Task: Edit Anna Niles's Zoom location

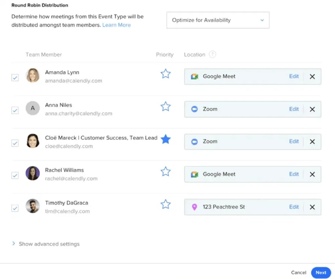Action: click(x=294, y=109)
